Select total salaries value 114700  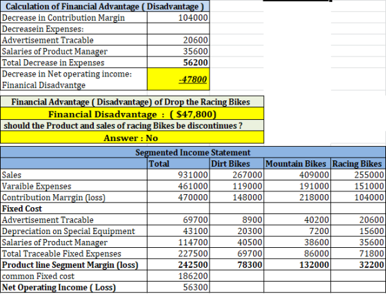[179, 242]
